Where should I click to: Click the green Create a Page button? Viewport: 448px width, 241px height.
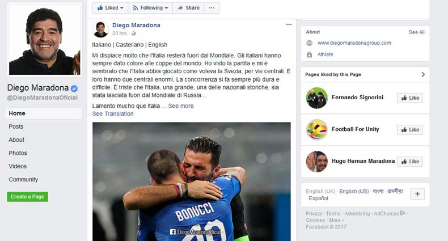pyautogui.click(x=27, y=197)
